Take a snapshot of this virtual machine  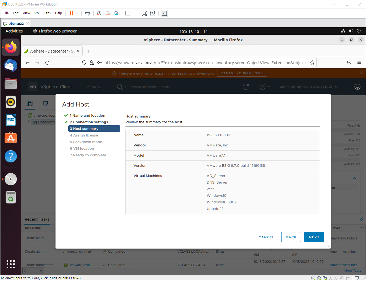tap(99, 13)
